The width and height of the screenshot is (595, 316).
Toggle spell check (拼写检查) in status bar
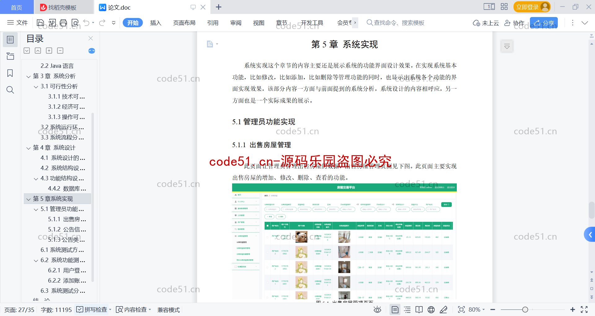tap(94, 309)
